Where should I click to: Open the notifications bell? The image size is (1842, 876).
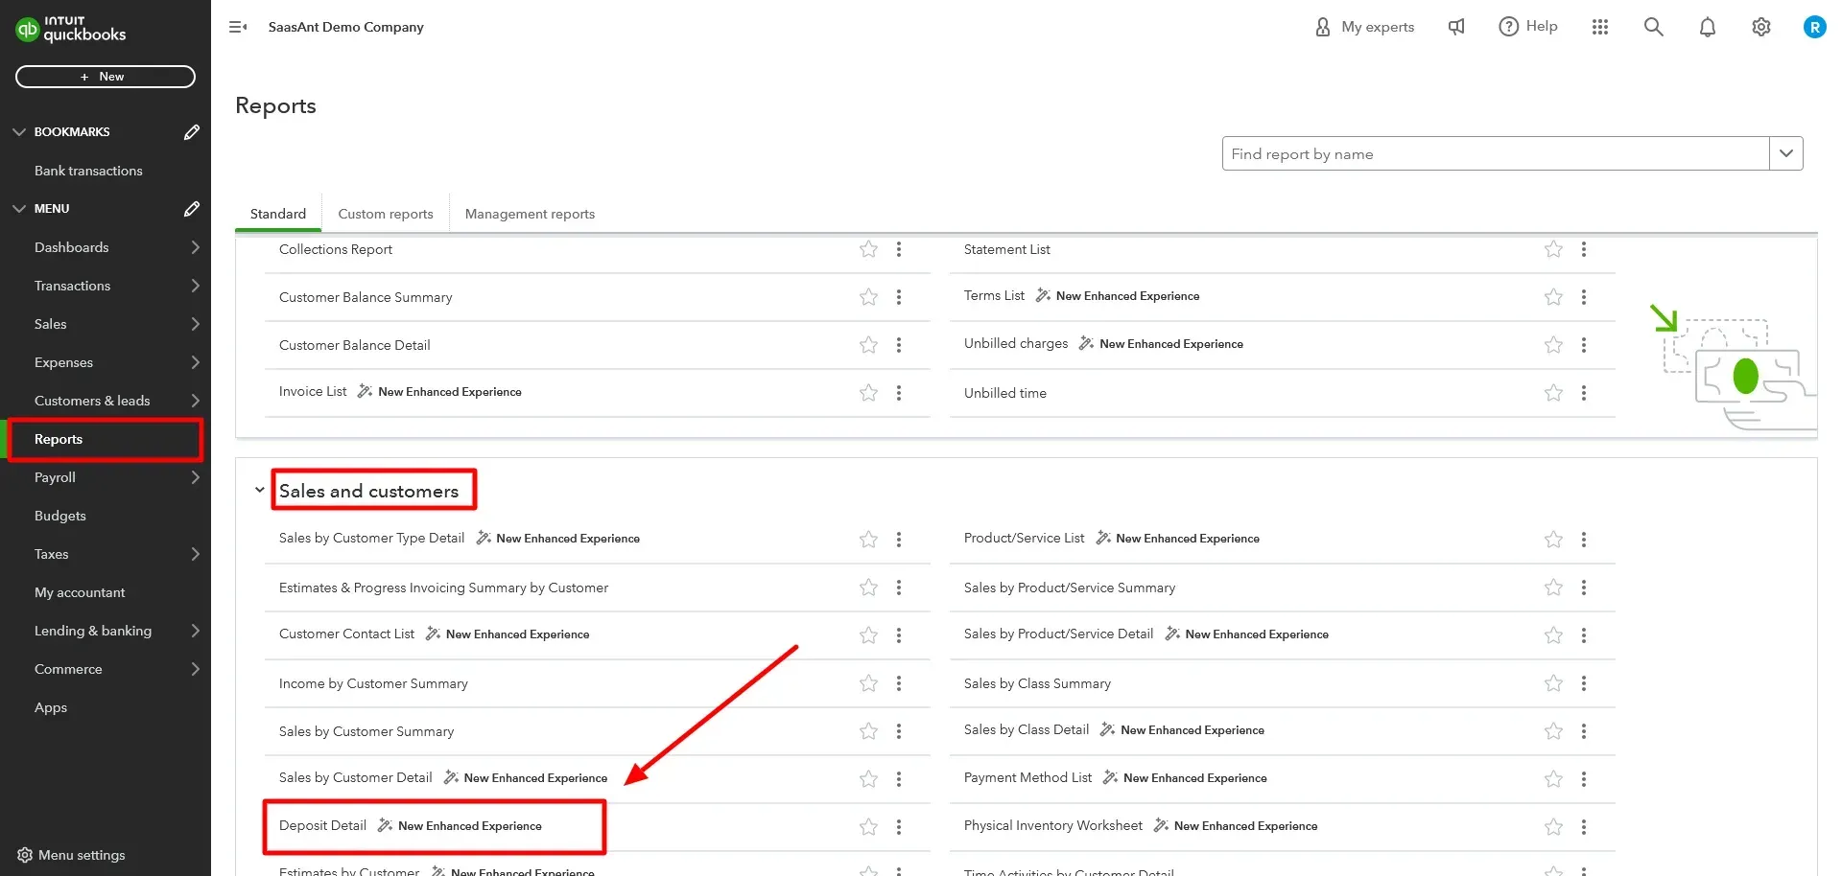1708,27
